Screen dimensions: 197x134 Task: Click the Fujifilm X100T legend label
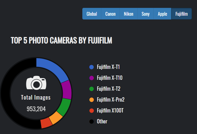(110, 110)
